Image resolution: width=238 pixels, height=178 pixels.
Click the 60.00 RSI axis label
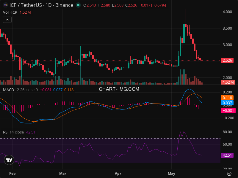[227, 144]
